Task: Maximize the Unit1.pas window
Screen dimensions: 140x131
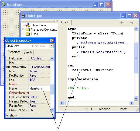Action: click(x=129, y=16)
